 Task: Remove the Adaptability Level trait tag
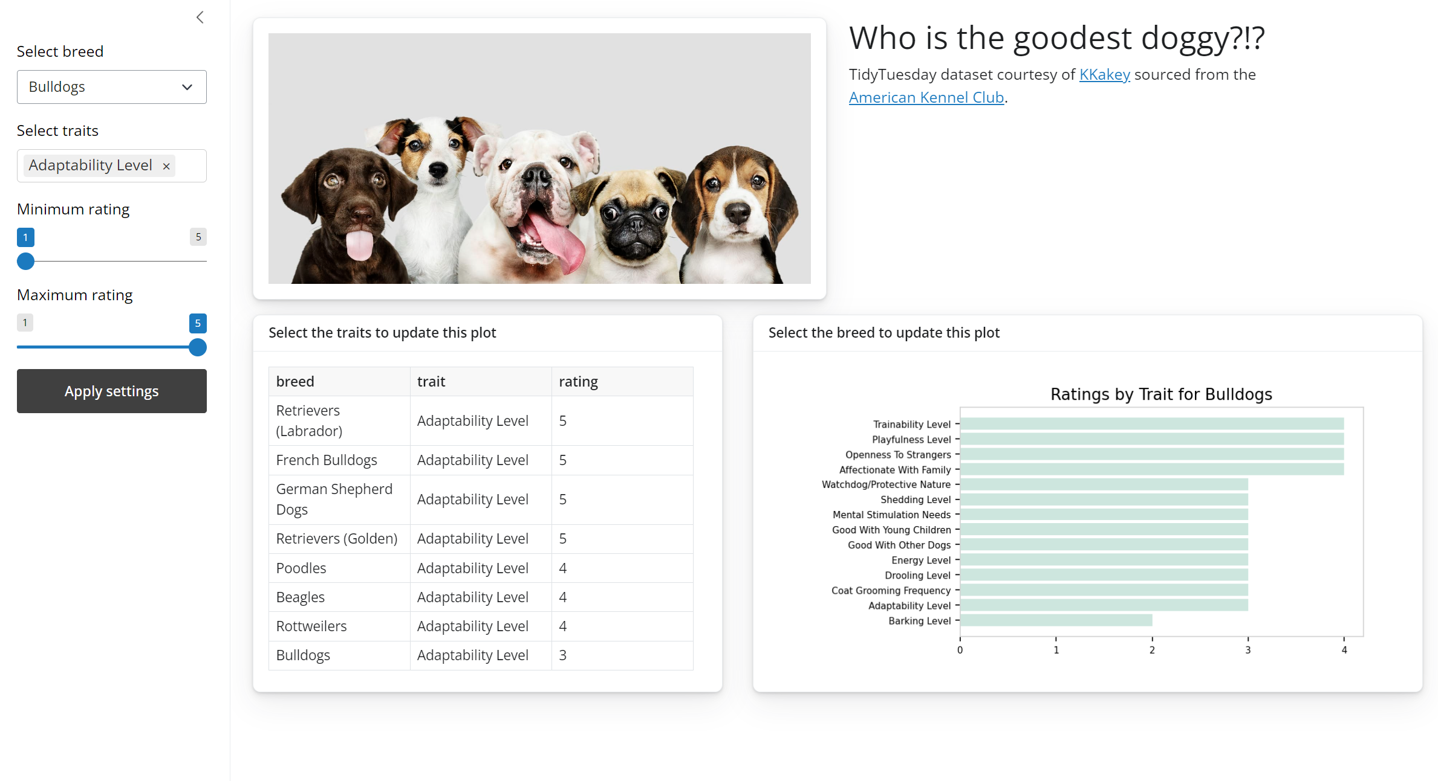point(166,166)
